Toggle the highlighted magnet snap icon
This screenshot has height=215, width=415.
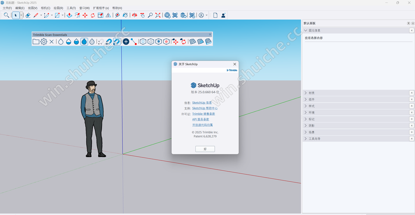click(x=116, y=42)
